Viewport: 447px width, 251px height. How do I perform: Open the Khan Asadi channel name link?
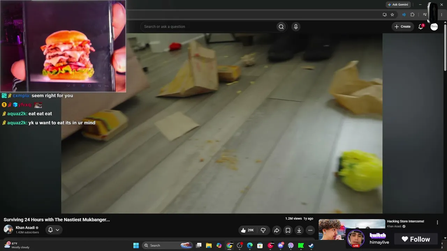tap(25, 228)
